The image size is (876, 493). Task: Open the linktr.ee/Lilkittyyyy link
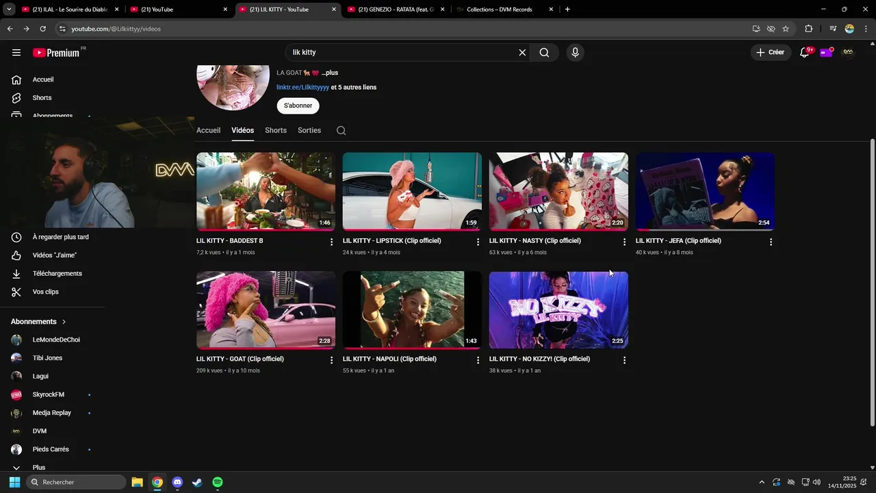click(302, 88)
